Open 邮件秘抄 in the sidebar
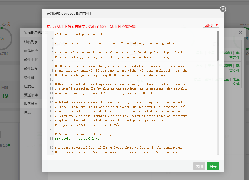 [x=31, y=51]
